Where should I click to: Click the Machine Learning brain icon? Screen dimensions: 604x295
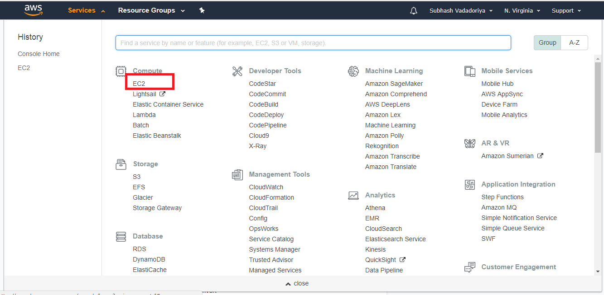tap(353, 71)
